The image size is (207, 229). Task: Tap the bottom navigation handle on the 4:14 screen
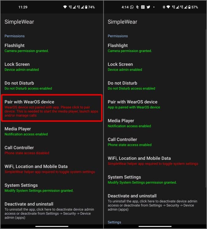pyautogui.click(x=155, y=227)
